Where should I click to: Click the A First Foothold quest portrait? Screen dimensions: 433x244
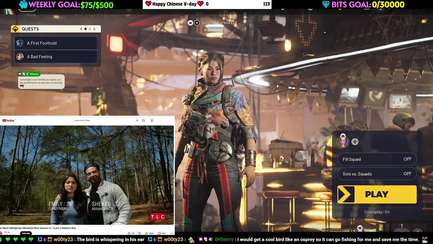click(20, 43)
